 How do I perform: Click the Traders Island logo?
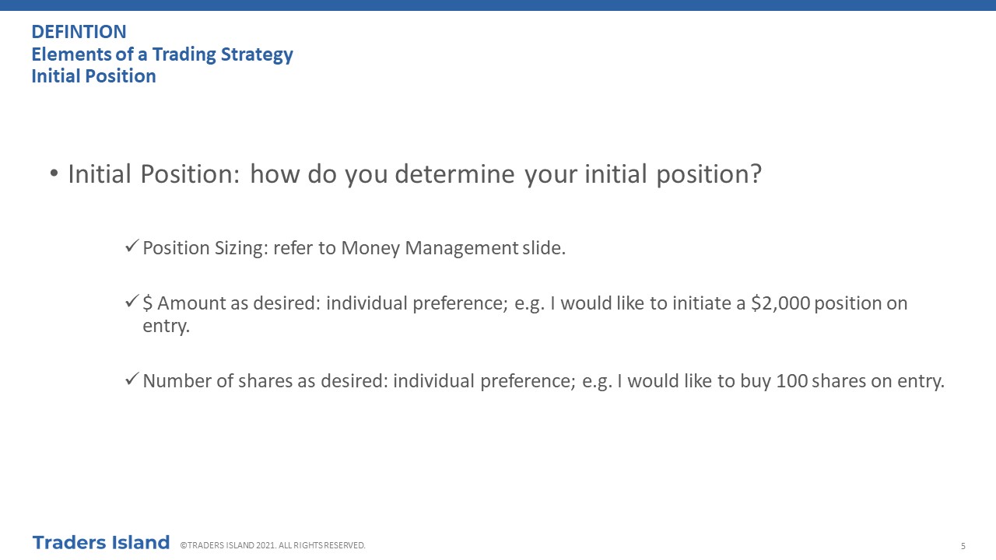click(x=101, y=542)
